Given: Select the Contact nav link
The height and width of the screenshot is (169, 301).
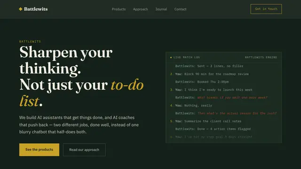Looking at the screenshot, I should pyautogui.click(x=180, y=9).
